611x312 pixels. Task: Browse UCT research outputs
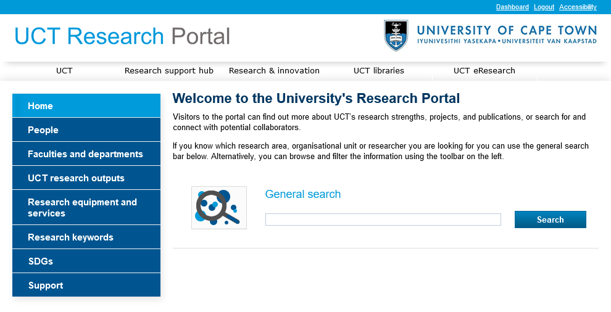[x=86, y=178]
